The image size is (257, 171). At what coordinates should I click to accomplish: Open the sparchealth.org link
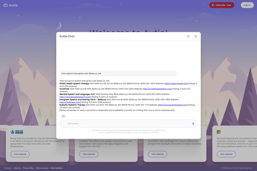tap(176, 83)
